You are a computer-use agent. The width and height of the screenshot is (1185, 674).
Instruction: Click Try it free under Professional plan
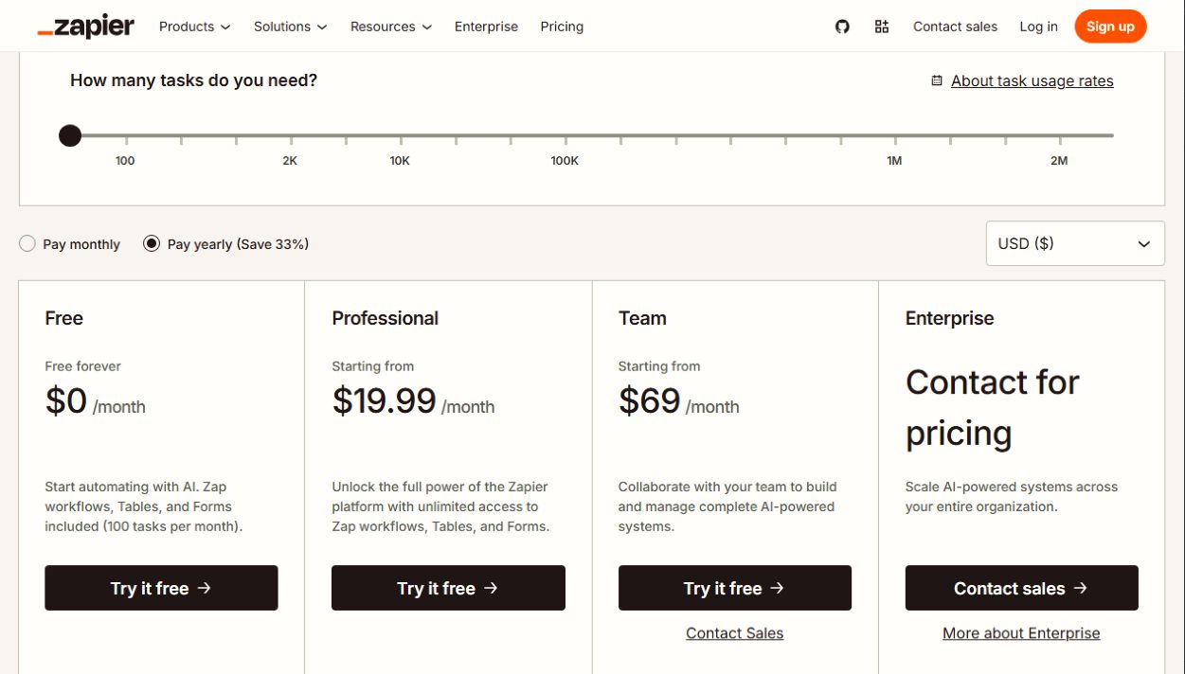448,588
